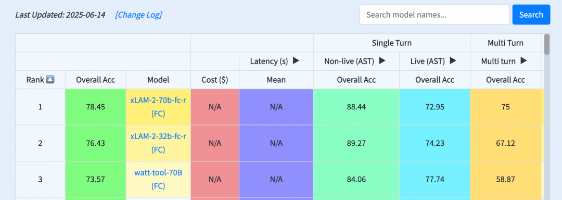Image resolution: width=562 pixels, height=200 pixels.
Task: Expand the Latency (s) column group
Action: [x=296, y=61]
